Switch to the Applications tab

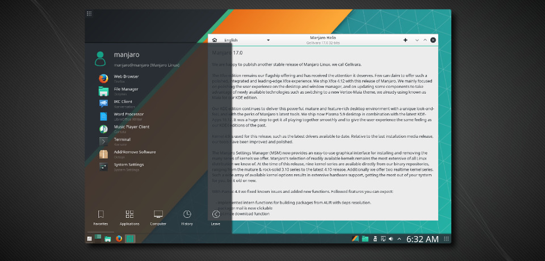(129, 217)
